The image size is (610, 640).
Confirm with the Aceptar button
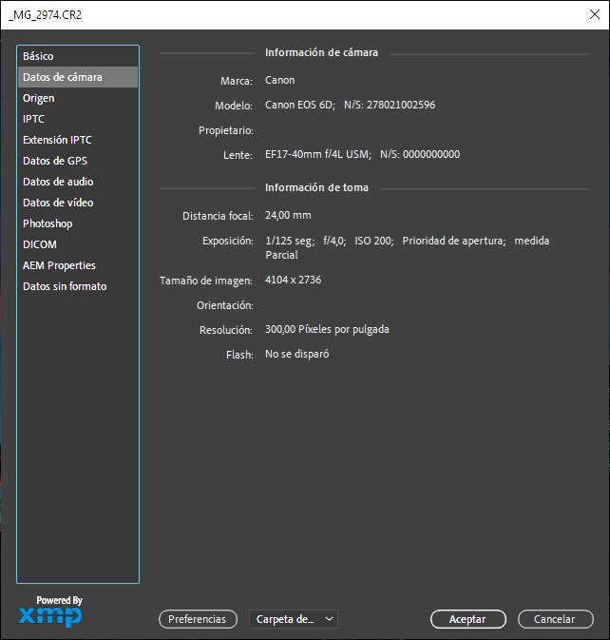468,619
